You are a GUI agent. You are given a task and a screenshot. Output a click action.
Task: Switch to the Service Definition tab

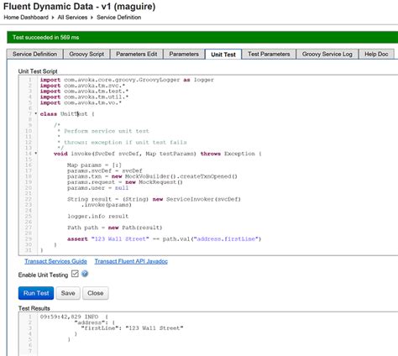[34, 54]
